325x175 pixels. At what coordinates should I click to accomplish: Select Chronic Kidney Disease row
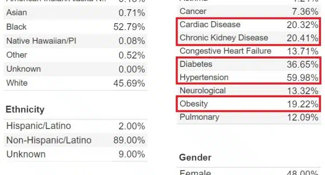(249, 38)
